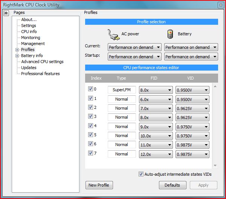Click the CPU performance states editor heading
The width and height of the screenshot is (226, 199).
[151, 68]
